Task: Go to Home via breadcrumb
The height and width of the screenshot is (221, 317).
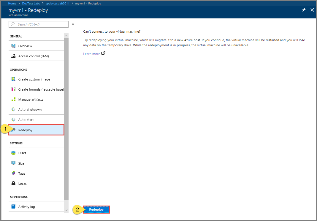Action: pos(12,3)
